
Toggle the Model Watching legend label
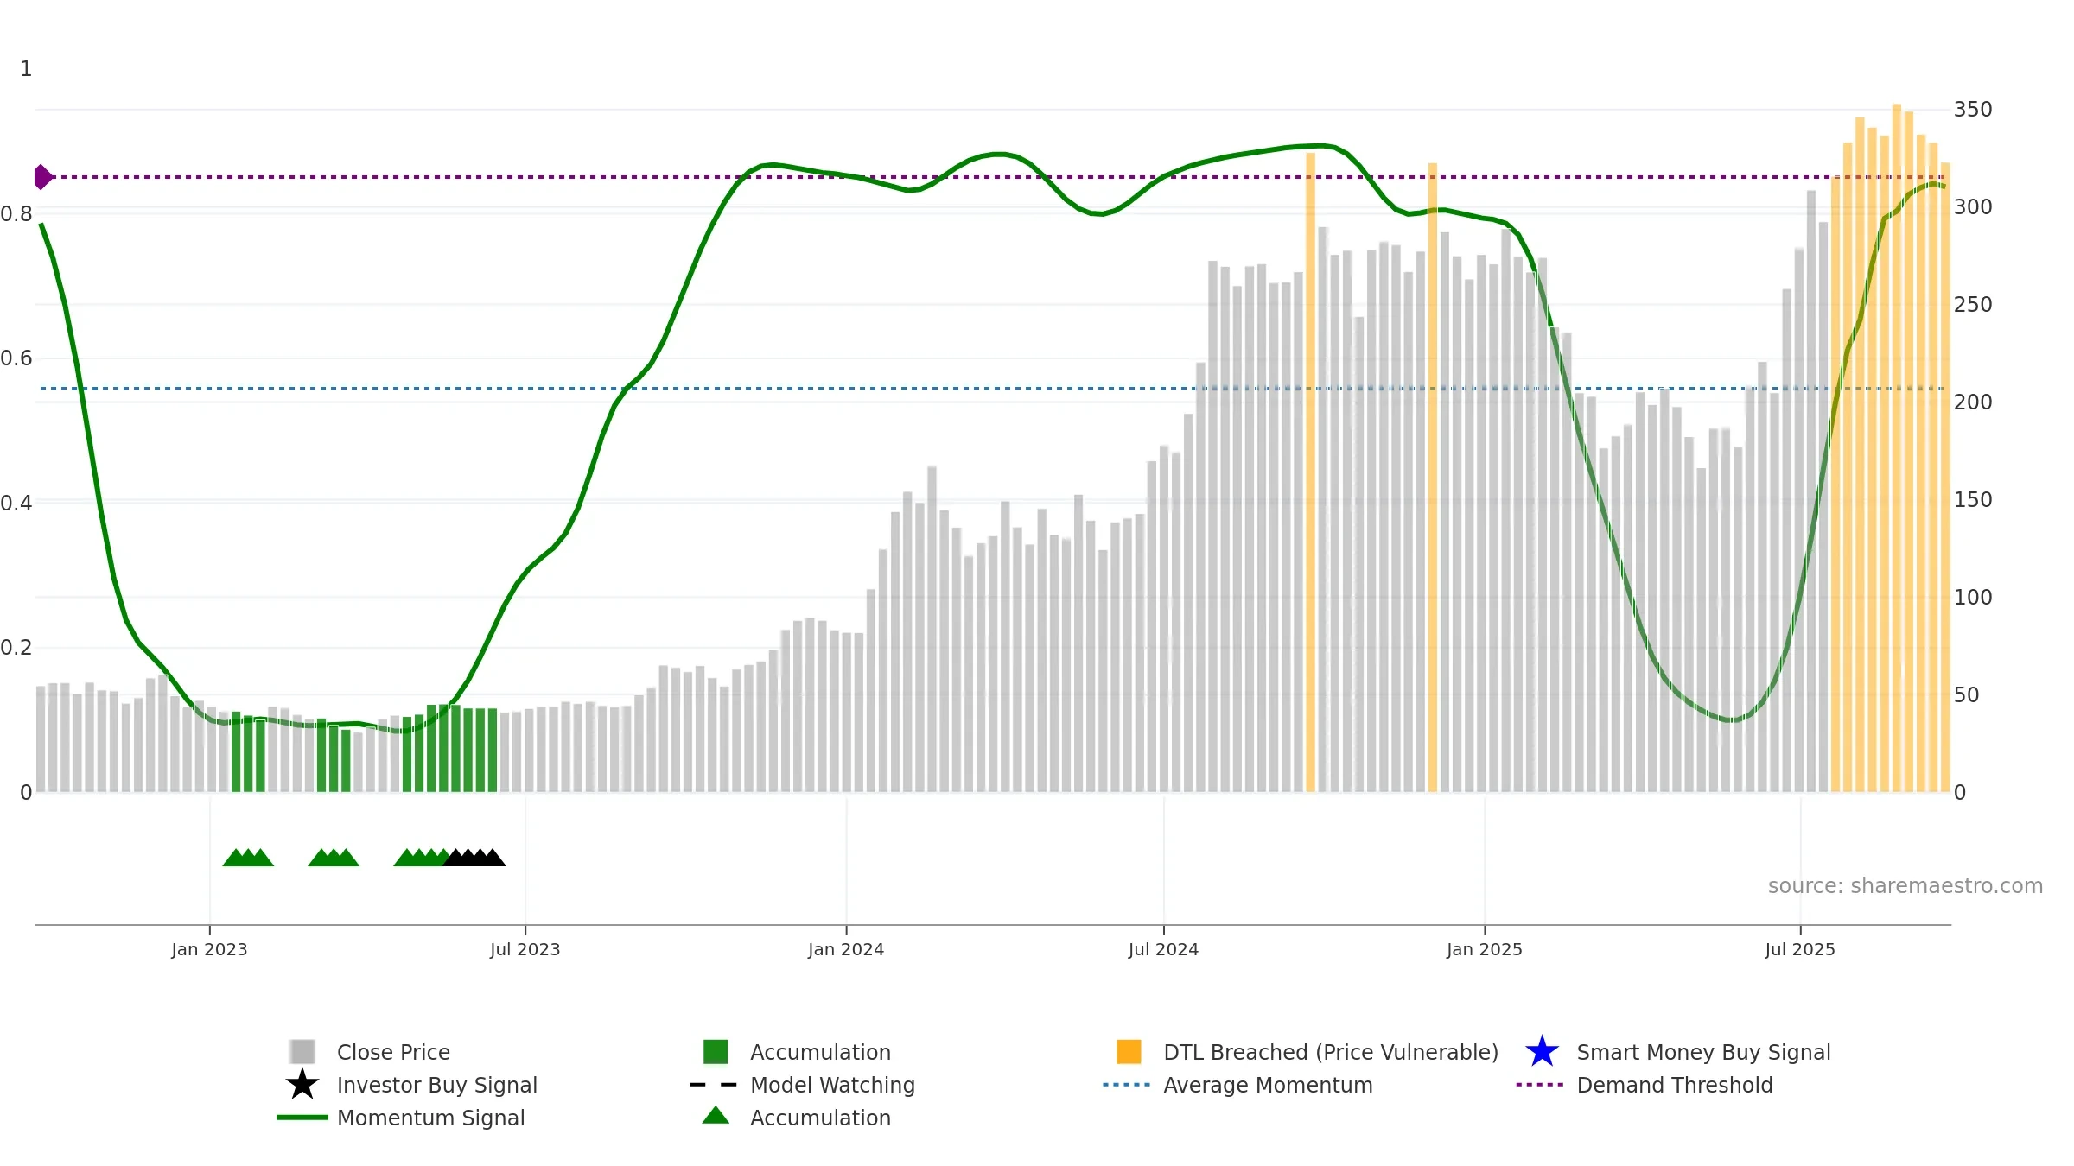[832, 1085]
